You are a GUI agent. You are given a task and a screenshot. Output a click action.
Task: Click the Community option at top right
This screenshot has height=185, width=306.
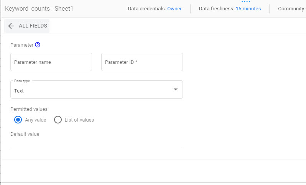click(292, 9)
